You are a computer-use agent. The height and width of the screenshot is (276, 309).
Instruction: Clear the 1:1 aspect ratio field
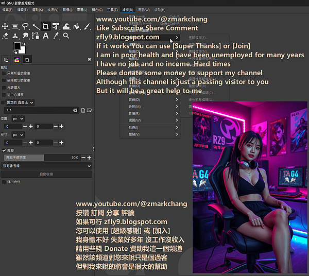click(x=75, y=110)
